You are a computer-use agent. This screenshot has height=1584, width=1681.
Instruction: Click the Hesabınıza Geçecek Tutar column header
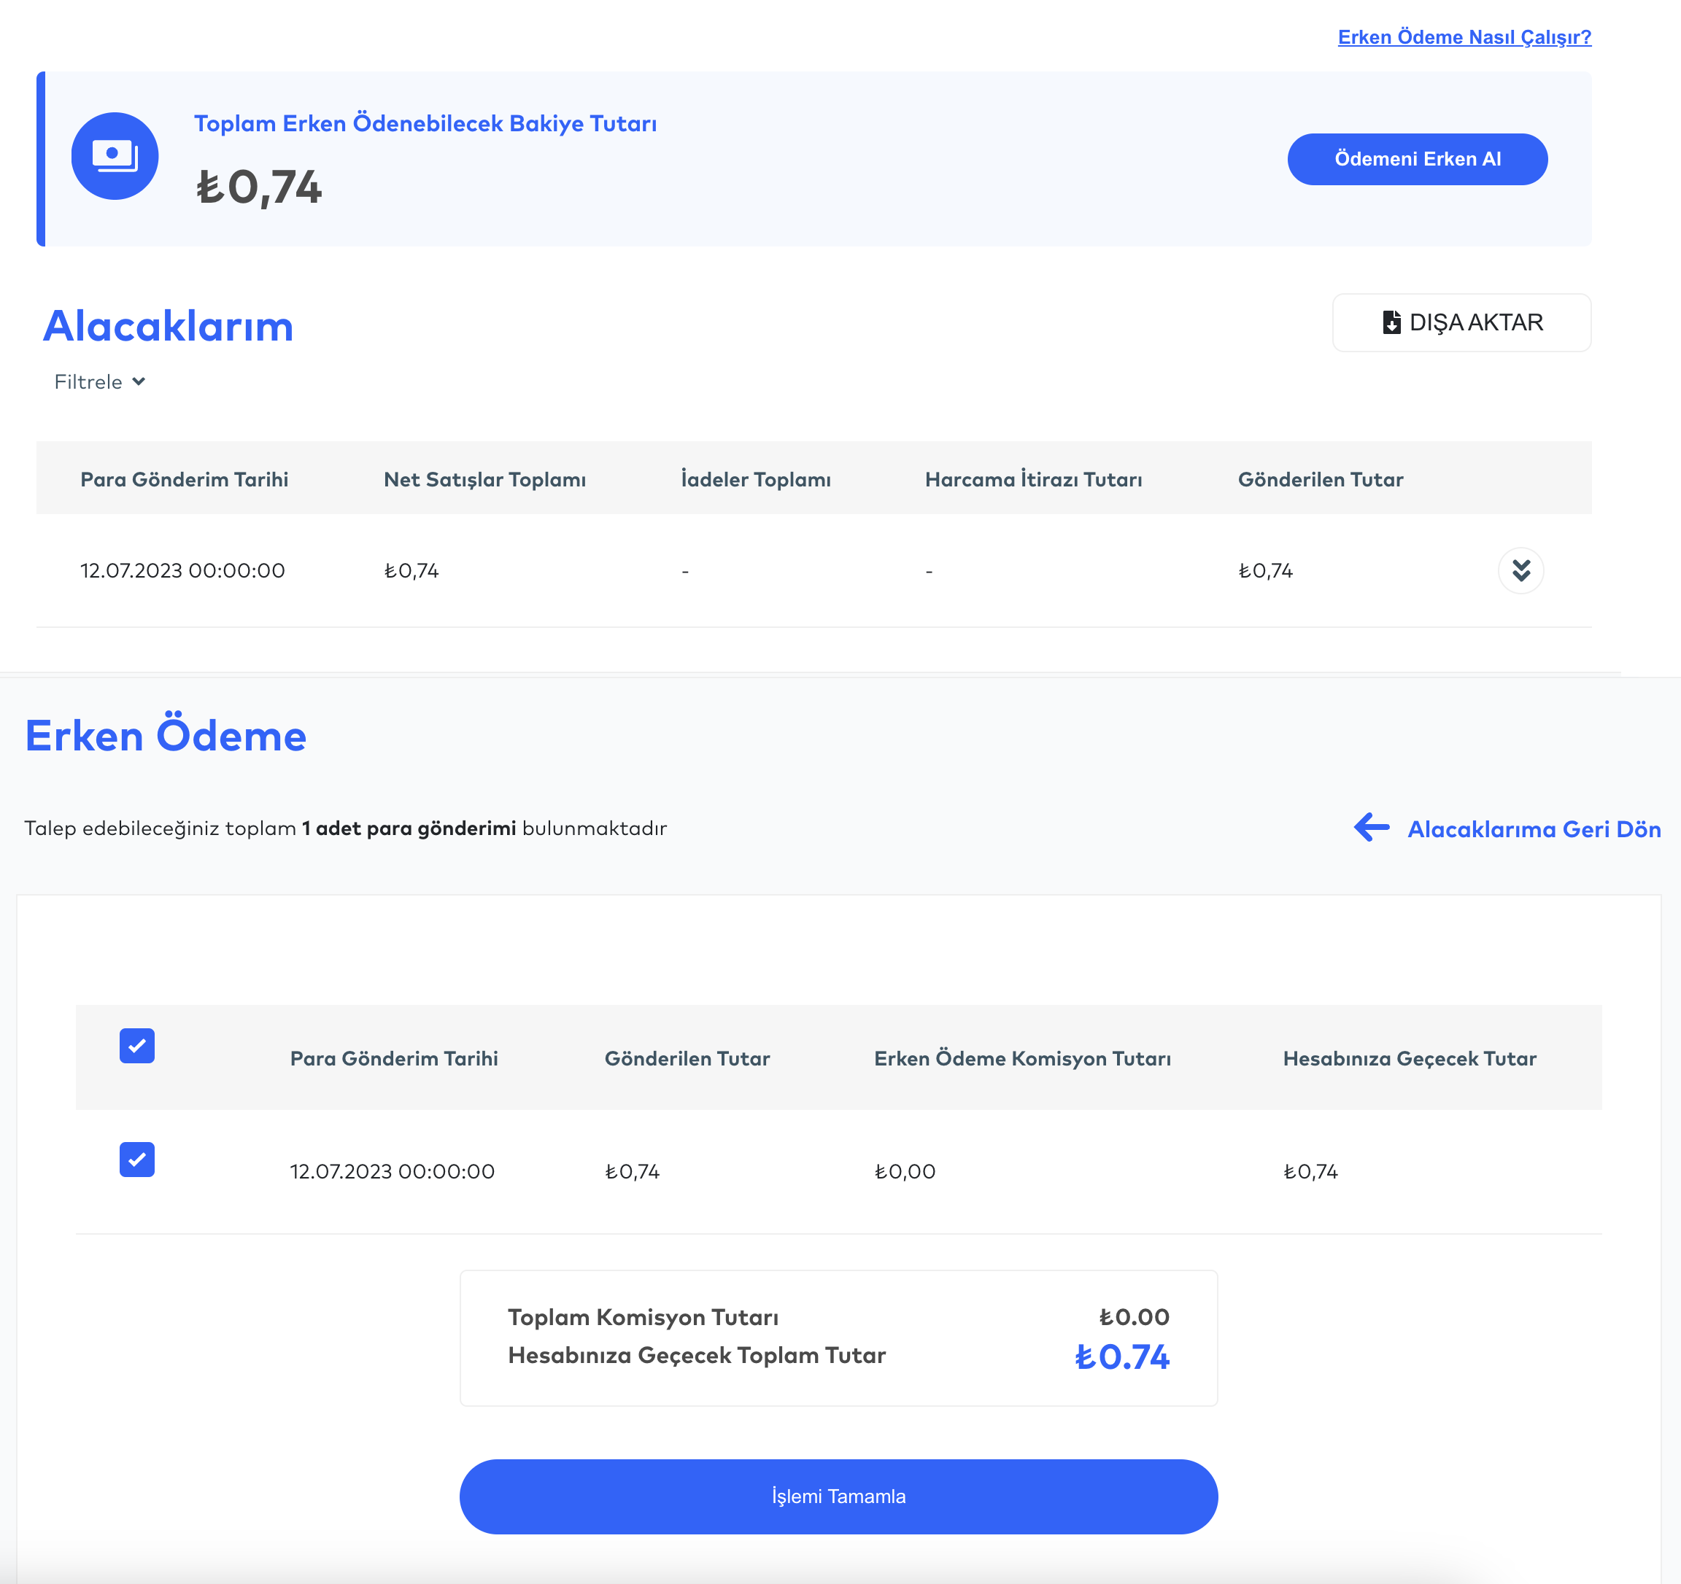pos(1409,1058)
